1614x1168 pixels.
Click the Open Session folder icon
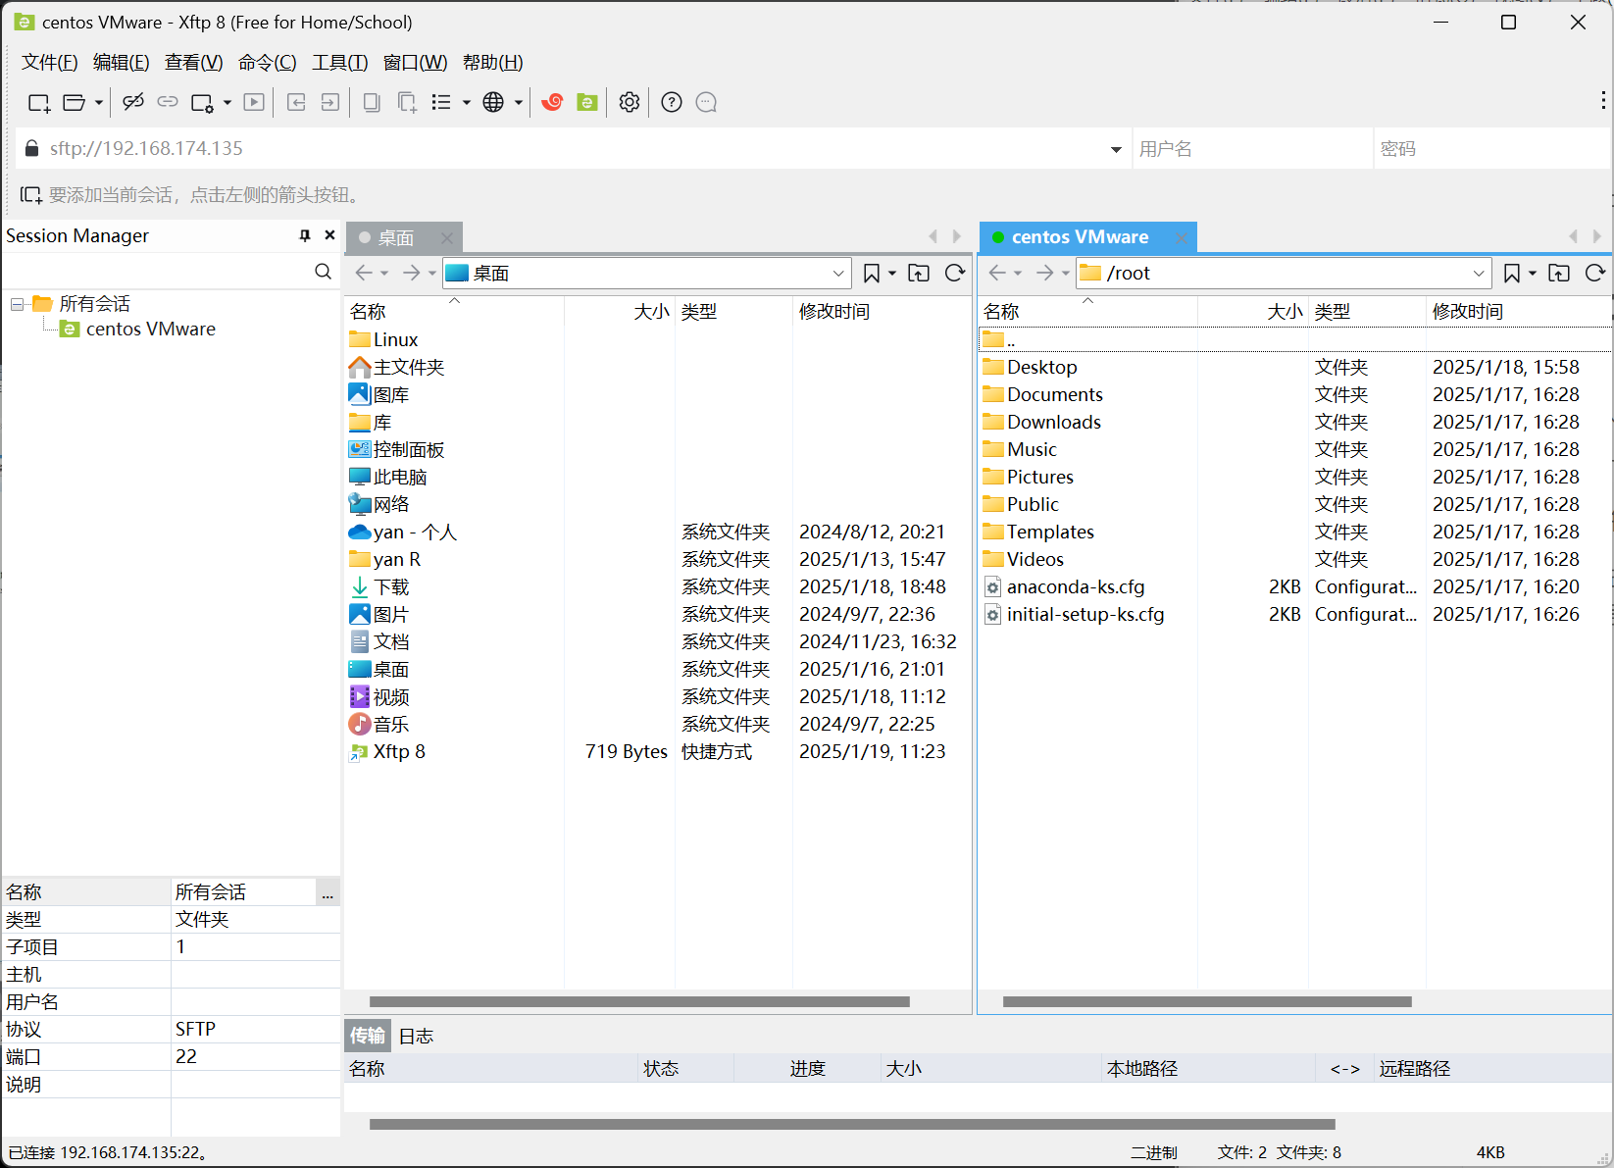pyautogui.click(x=74, y=102)
